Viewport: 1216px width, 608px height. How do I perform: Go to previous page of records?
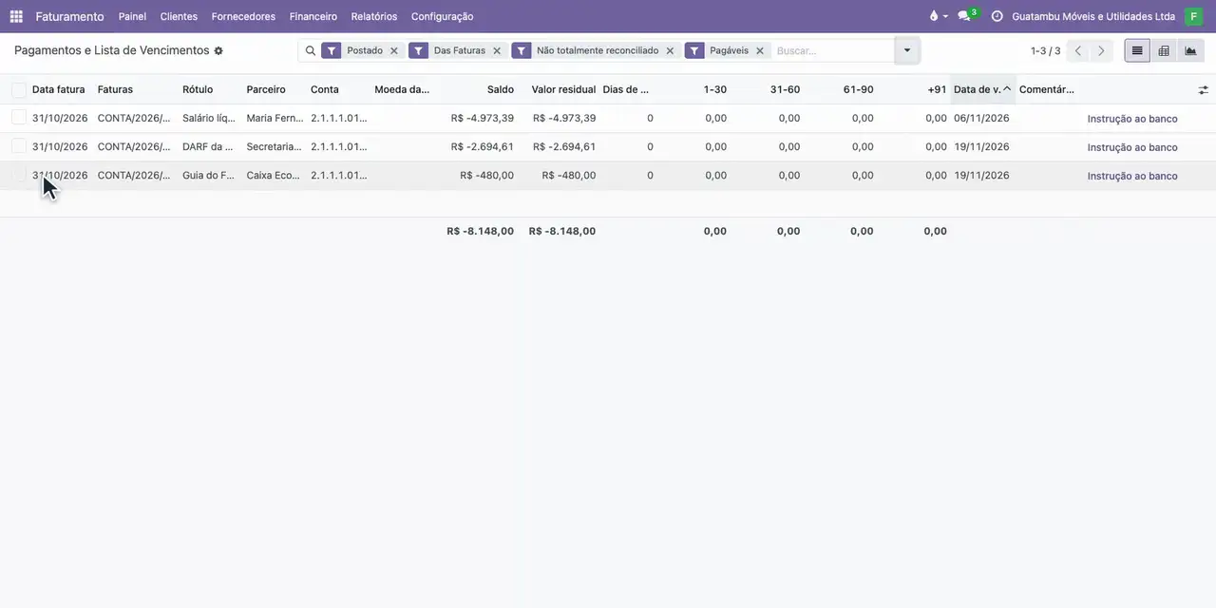click(1078, 50)
